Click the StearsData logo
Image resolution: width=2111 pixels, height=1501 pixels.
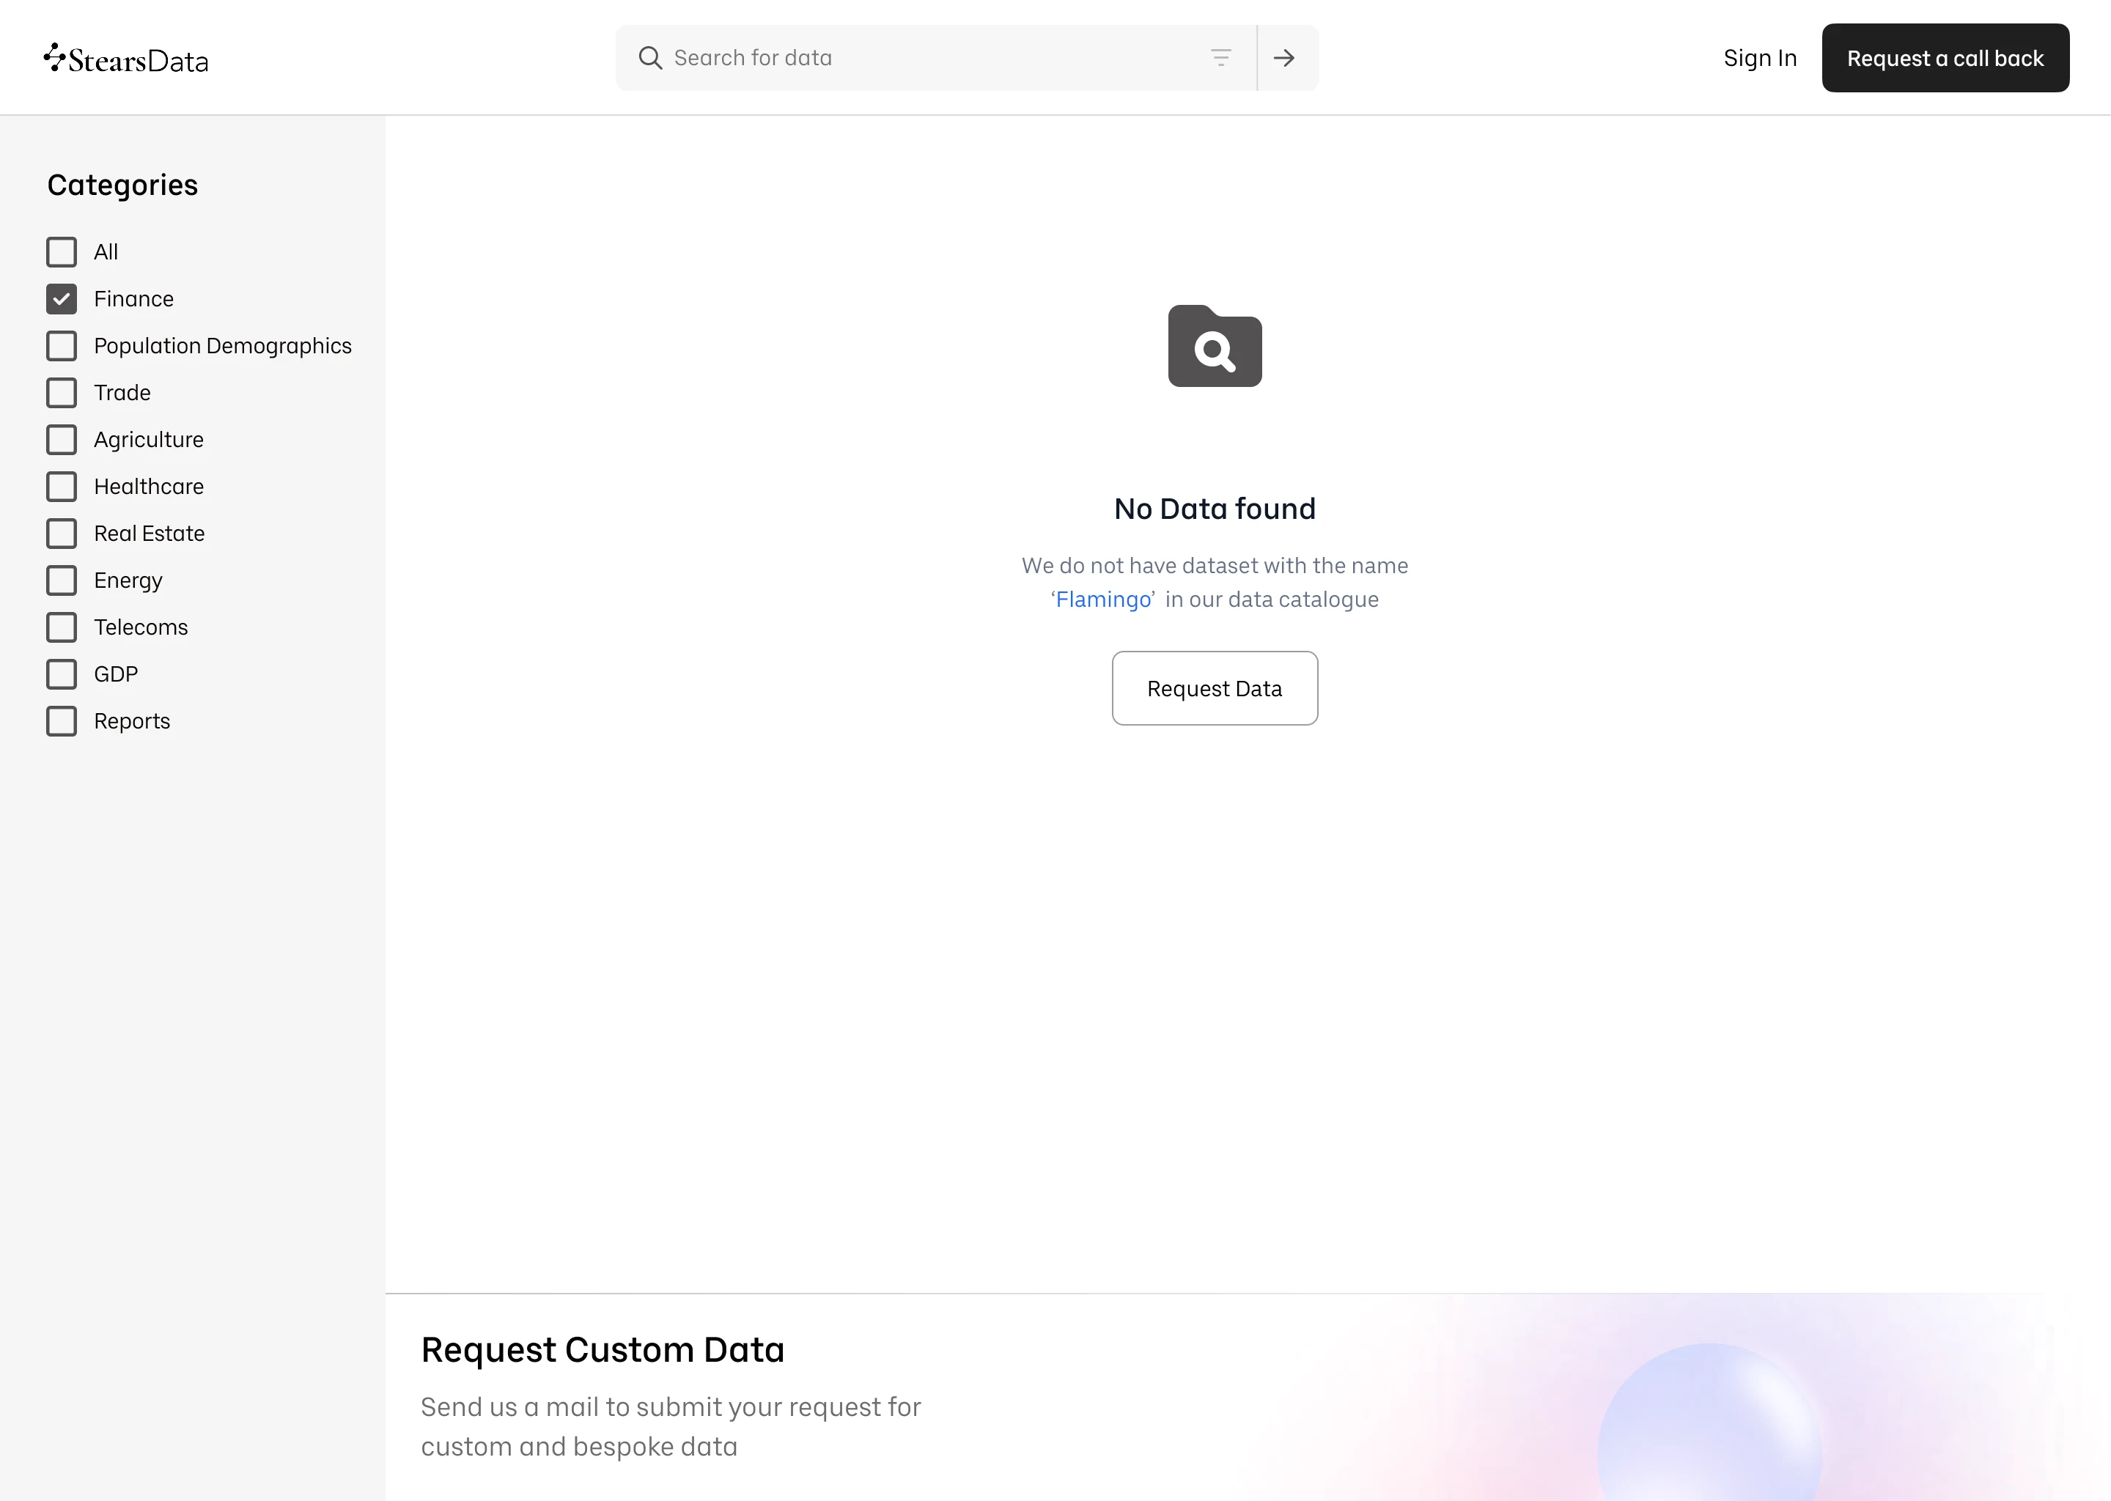(x=125, y=59)
